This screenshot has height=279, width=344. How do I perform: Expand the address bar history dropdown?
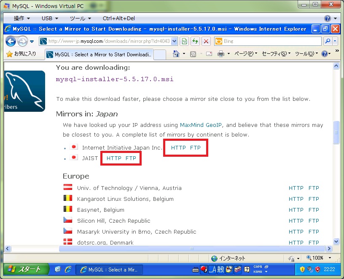pos(174,41)
